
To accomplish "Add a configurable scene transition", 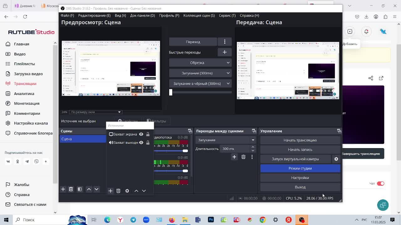I will (234, 157).
